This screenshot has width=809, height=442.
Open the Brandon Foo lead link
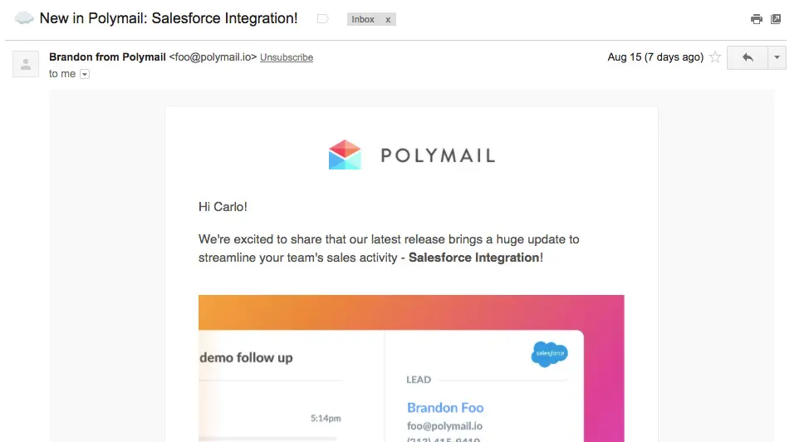[445, 408]
